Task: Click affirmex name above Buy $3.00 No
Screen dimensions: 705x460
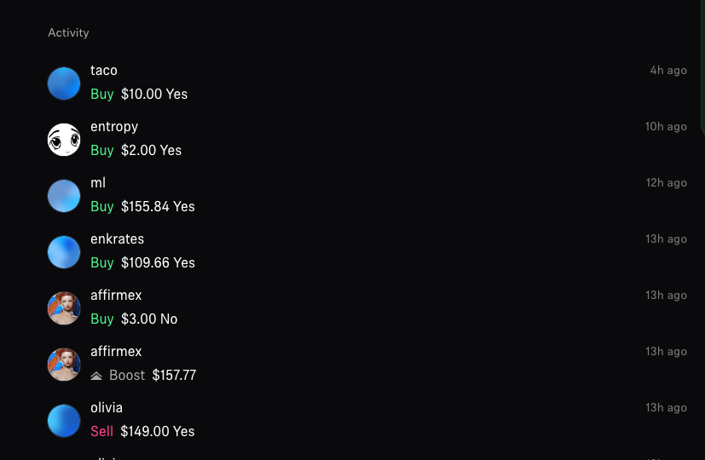Action: pos(116,296)
